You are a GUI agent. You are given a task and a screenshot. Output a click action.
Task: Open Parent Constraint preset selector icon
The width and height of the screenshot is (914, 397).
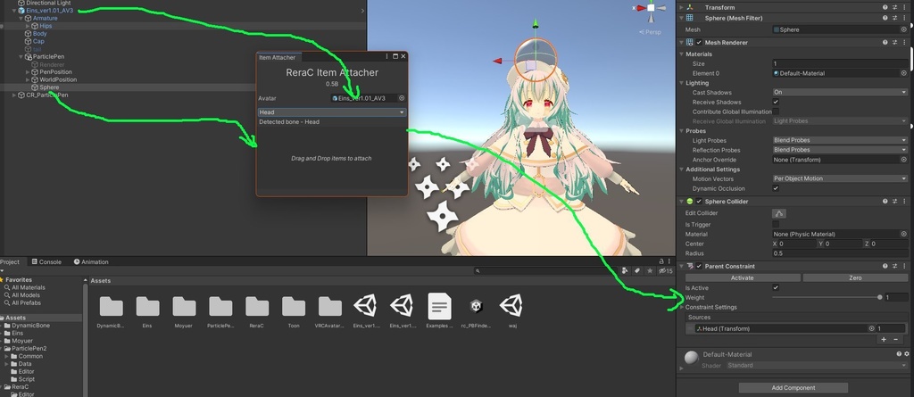[894, 266]
